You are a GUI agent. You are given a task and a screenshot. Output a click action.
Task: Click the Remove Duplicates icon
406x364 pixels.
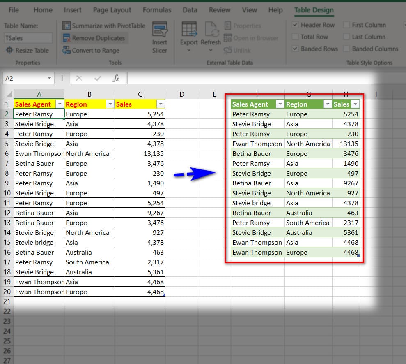pyautogui.click(x=66, y=38)
